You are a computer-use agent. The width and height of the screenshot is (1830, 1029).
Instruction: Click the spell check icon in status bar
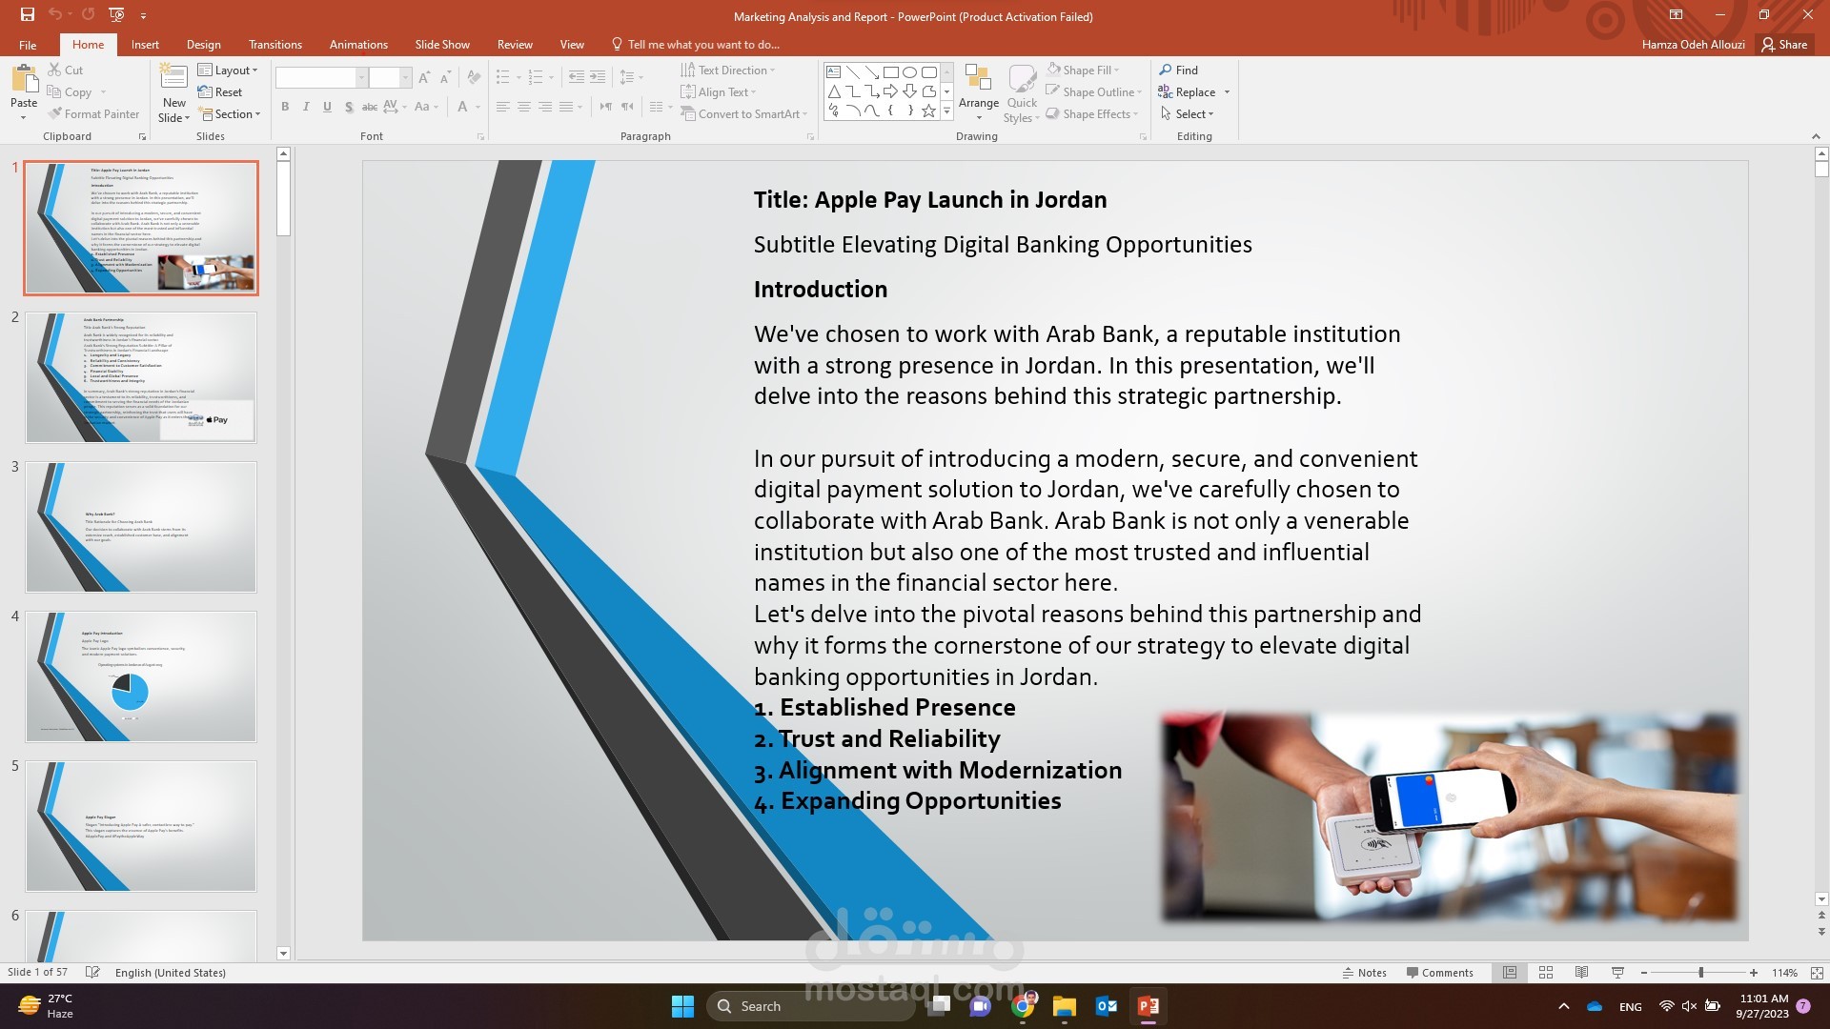(92, 973)
